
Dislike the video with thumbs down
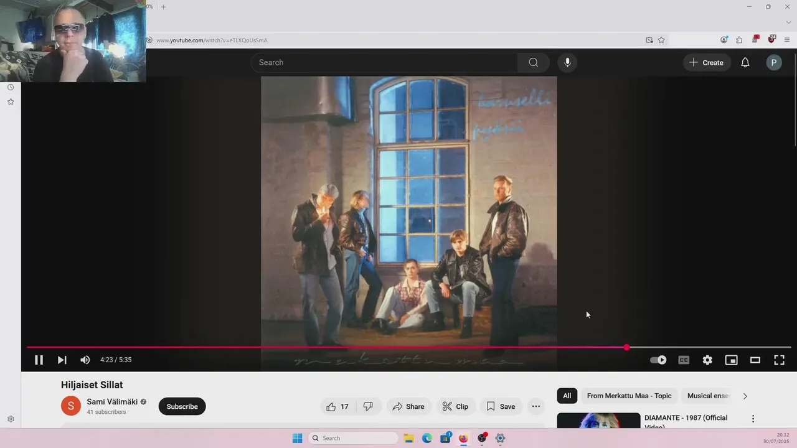pos(368,406)
